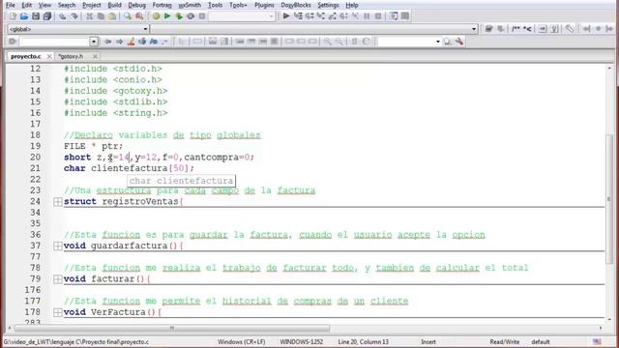Viewport: 619px width, 348px height.
Task: Close the proyecto.c tab
Action: 49,56
